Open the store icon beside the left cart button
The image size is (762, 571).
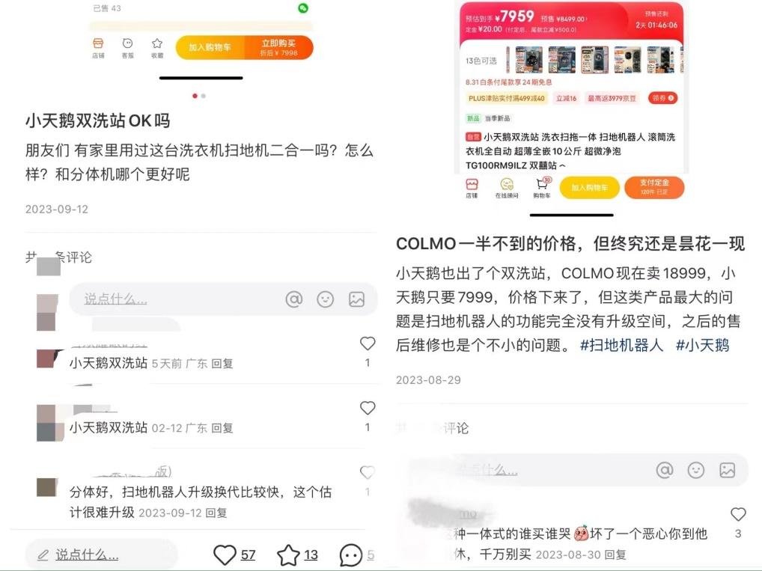[x=98, y=48]
